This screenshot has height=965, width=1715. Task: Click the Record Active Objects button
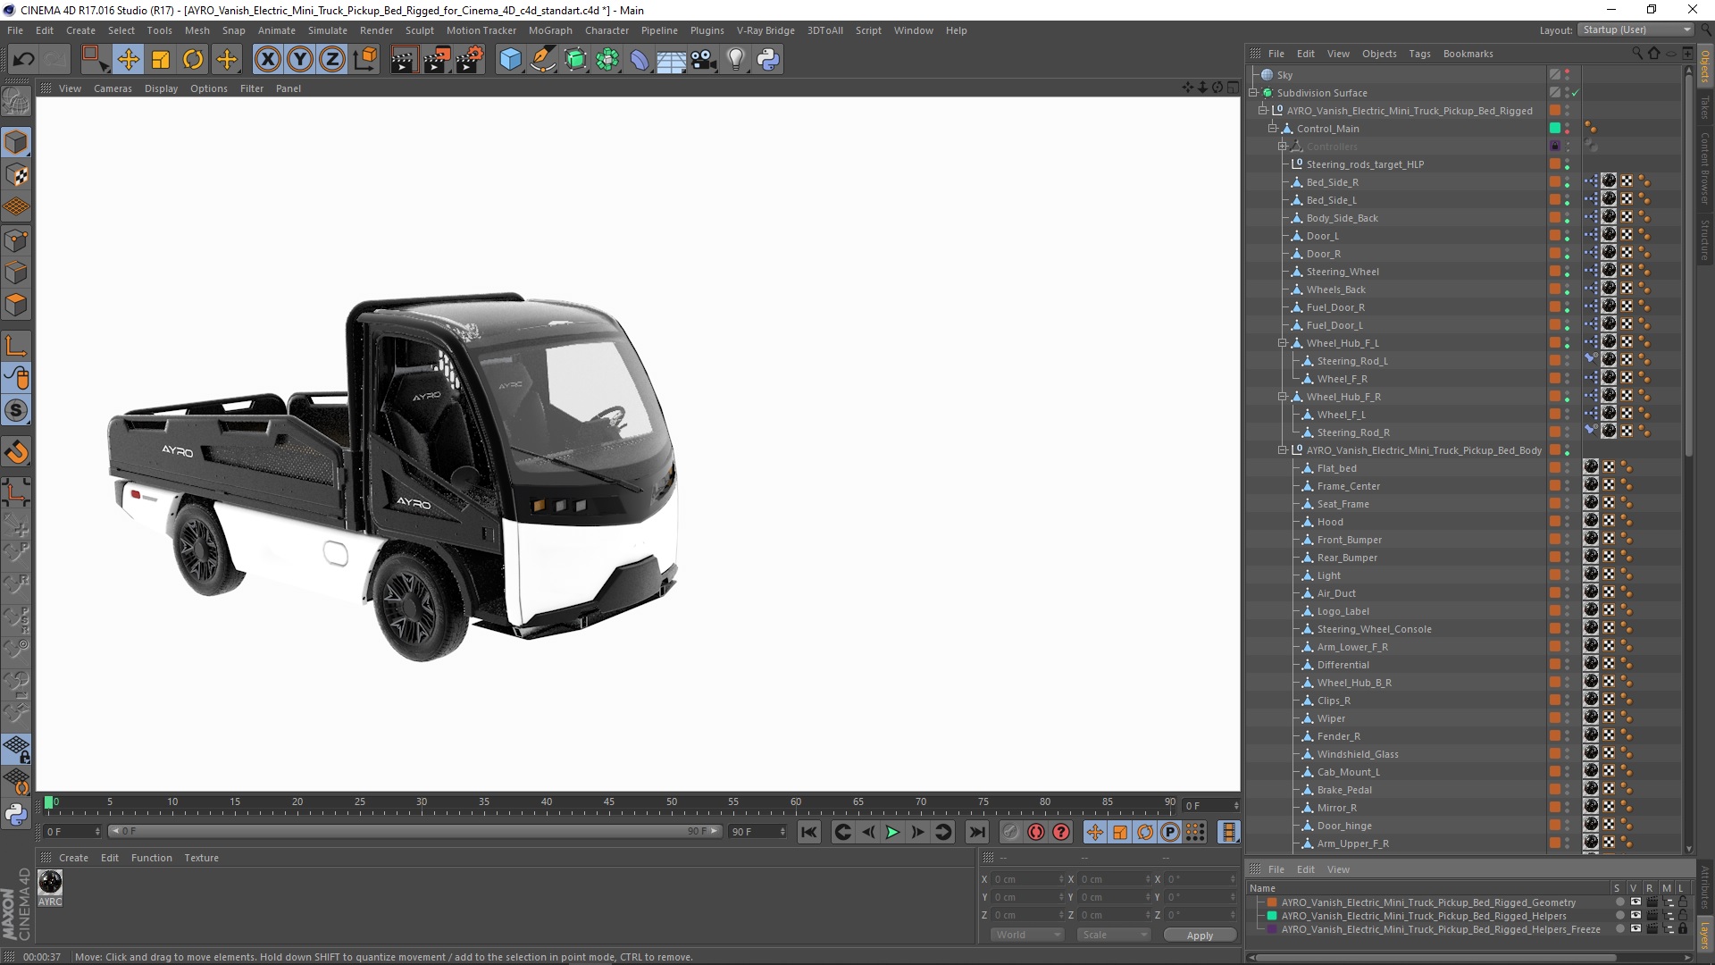click(1010, 832)
